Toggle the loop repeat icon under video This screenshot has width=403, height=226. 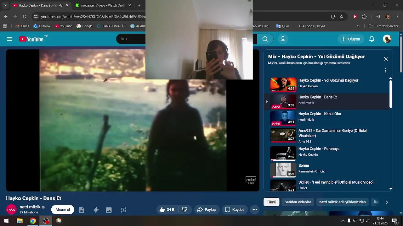pos(123,210)
